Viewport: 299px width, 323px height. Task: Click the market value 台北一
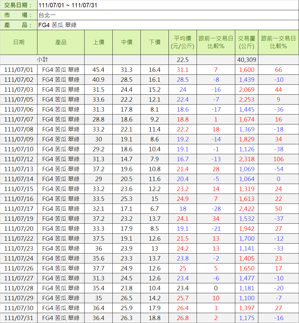pos(47,15)
